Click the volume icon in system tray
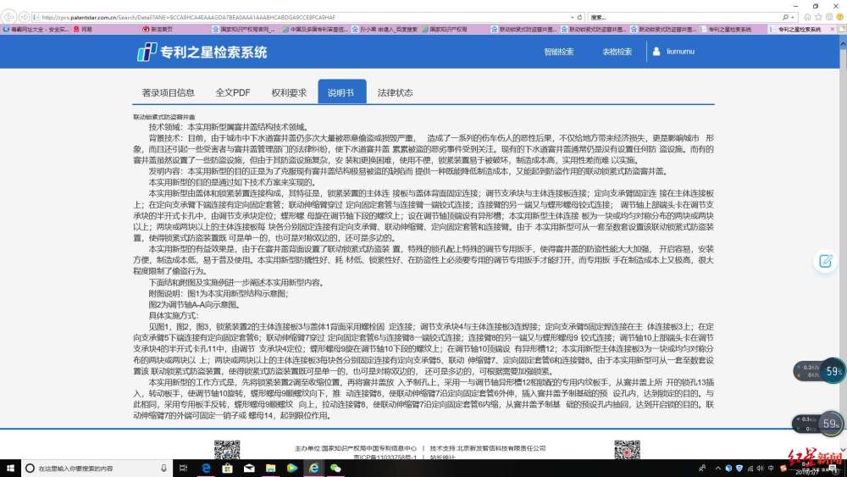Screen dimensions: 847x477 pos(760,469)
